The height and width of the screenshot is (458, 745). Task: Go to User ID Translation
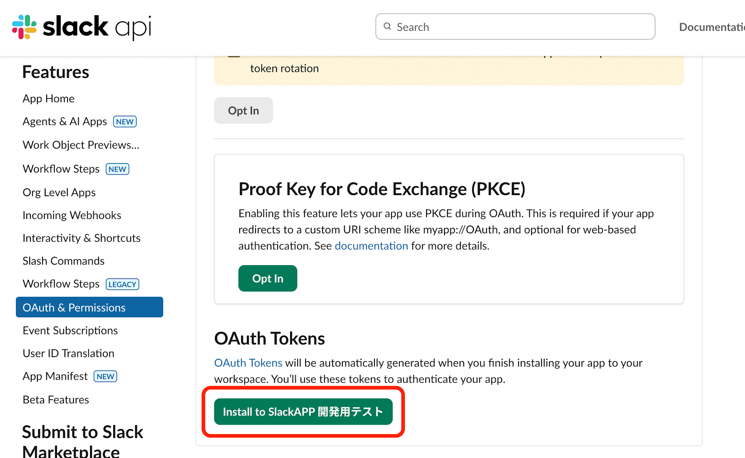(x=68, y=353)
